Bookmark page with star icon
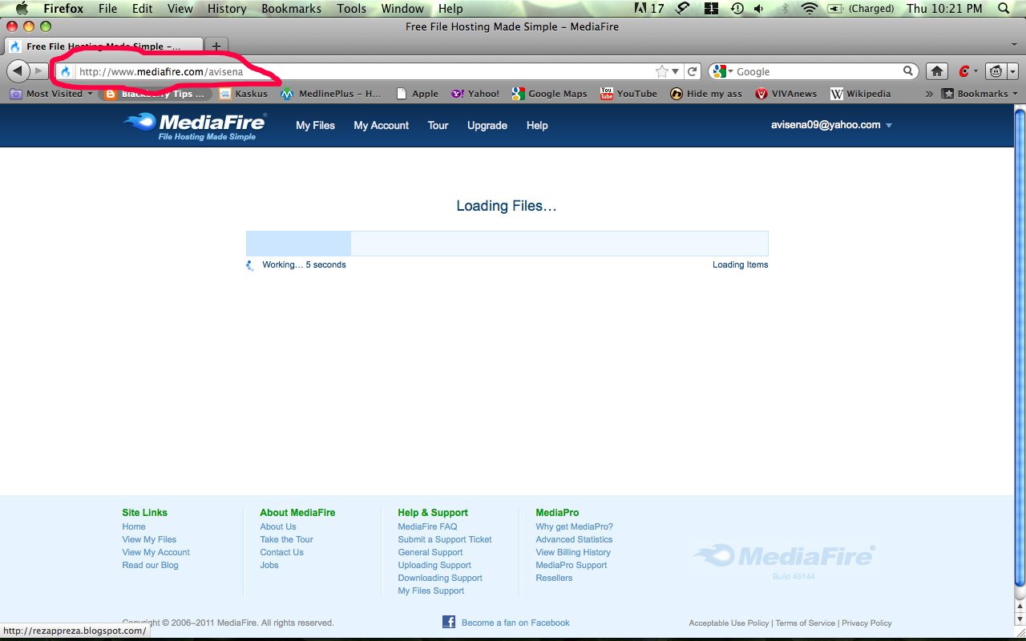This screenshot has width=1026, height=641. click(x=662, y=71)
